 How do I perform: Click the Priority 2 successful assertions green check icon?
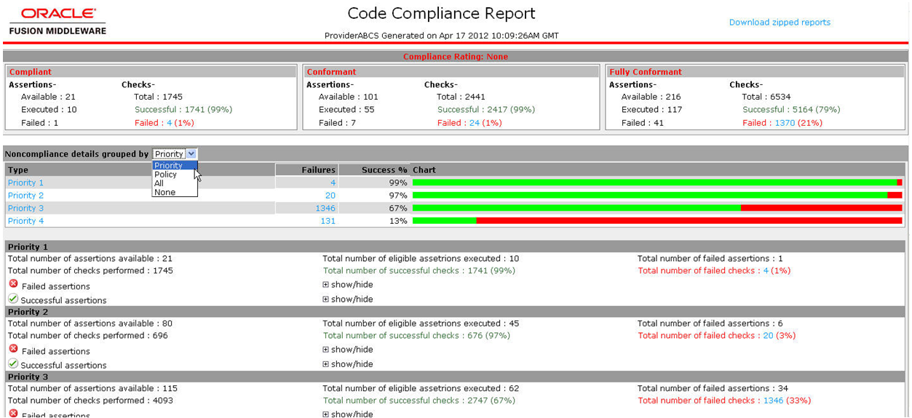[13, 363]
